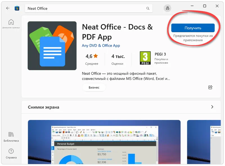This screenshot has height=166, width=225.
Task: Click the orange rating star
Action: point(96,56)
